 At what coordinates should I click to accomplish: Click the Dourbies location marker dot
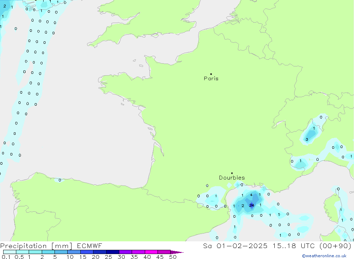(232, 173)
